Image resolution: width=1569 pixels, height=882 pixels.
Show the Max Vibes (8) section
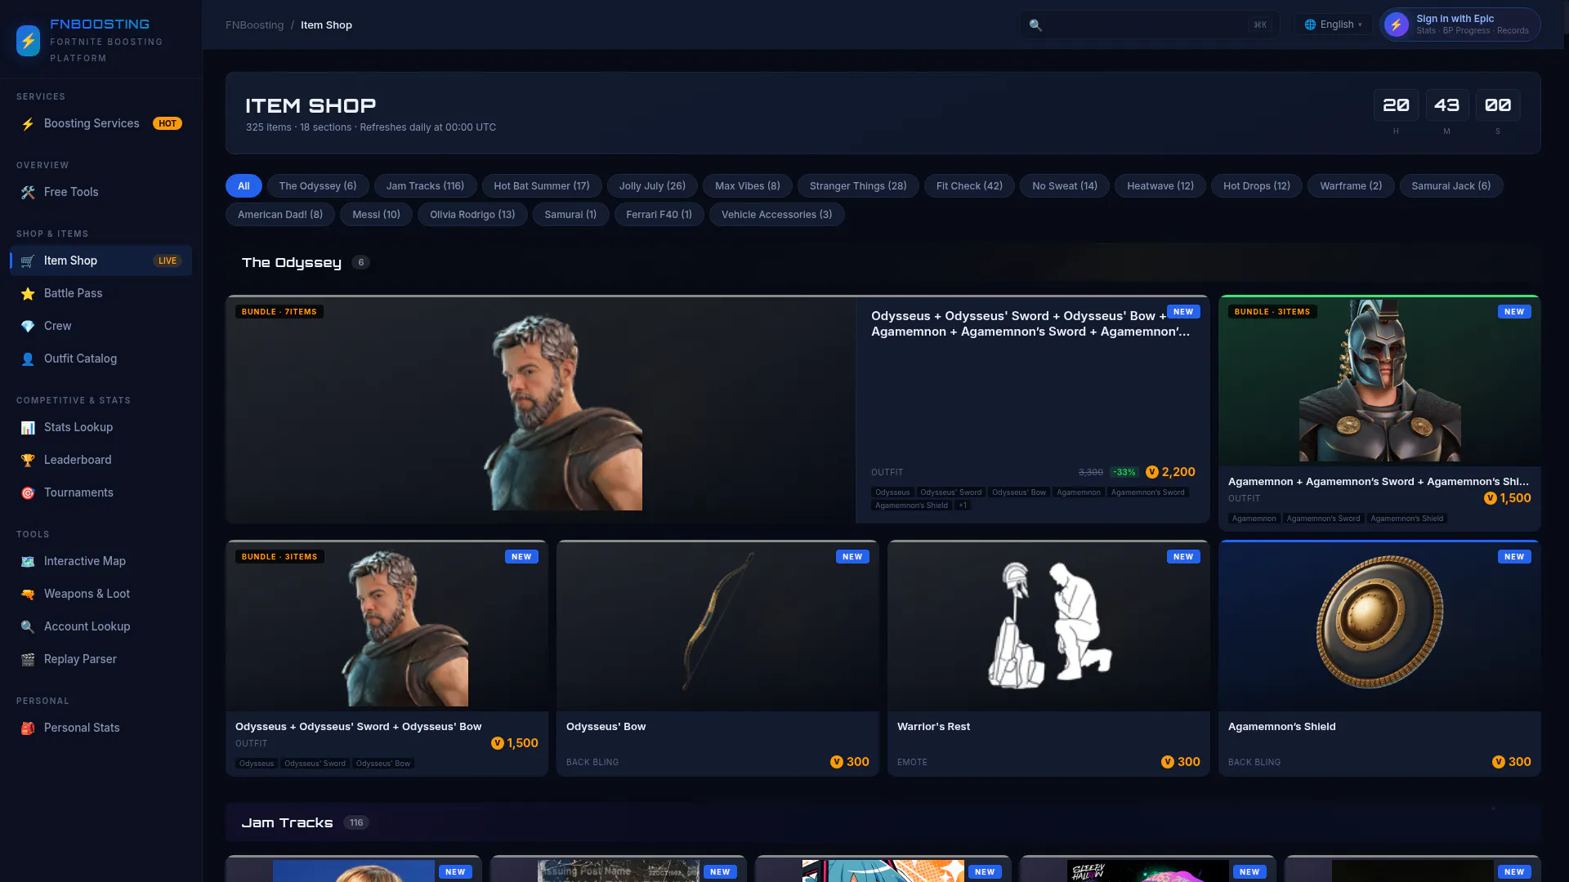click(x=748, y=186)
